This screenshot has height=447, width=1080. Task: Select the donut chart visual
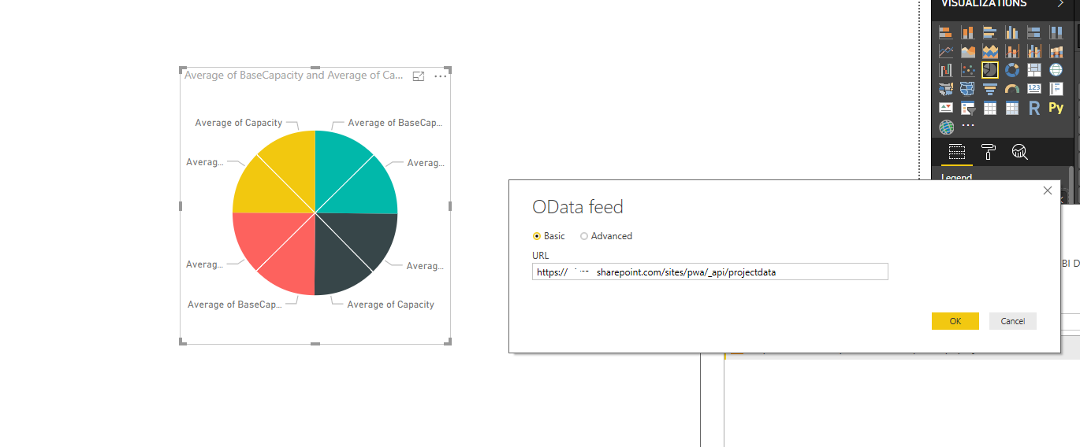pos(1012,70)
